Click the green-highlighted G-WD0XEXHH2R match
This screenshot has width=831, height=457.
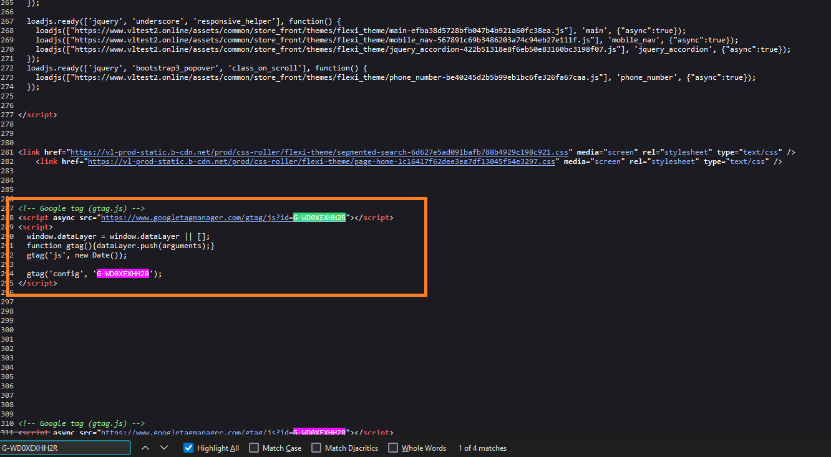click(319, 218)
